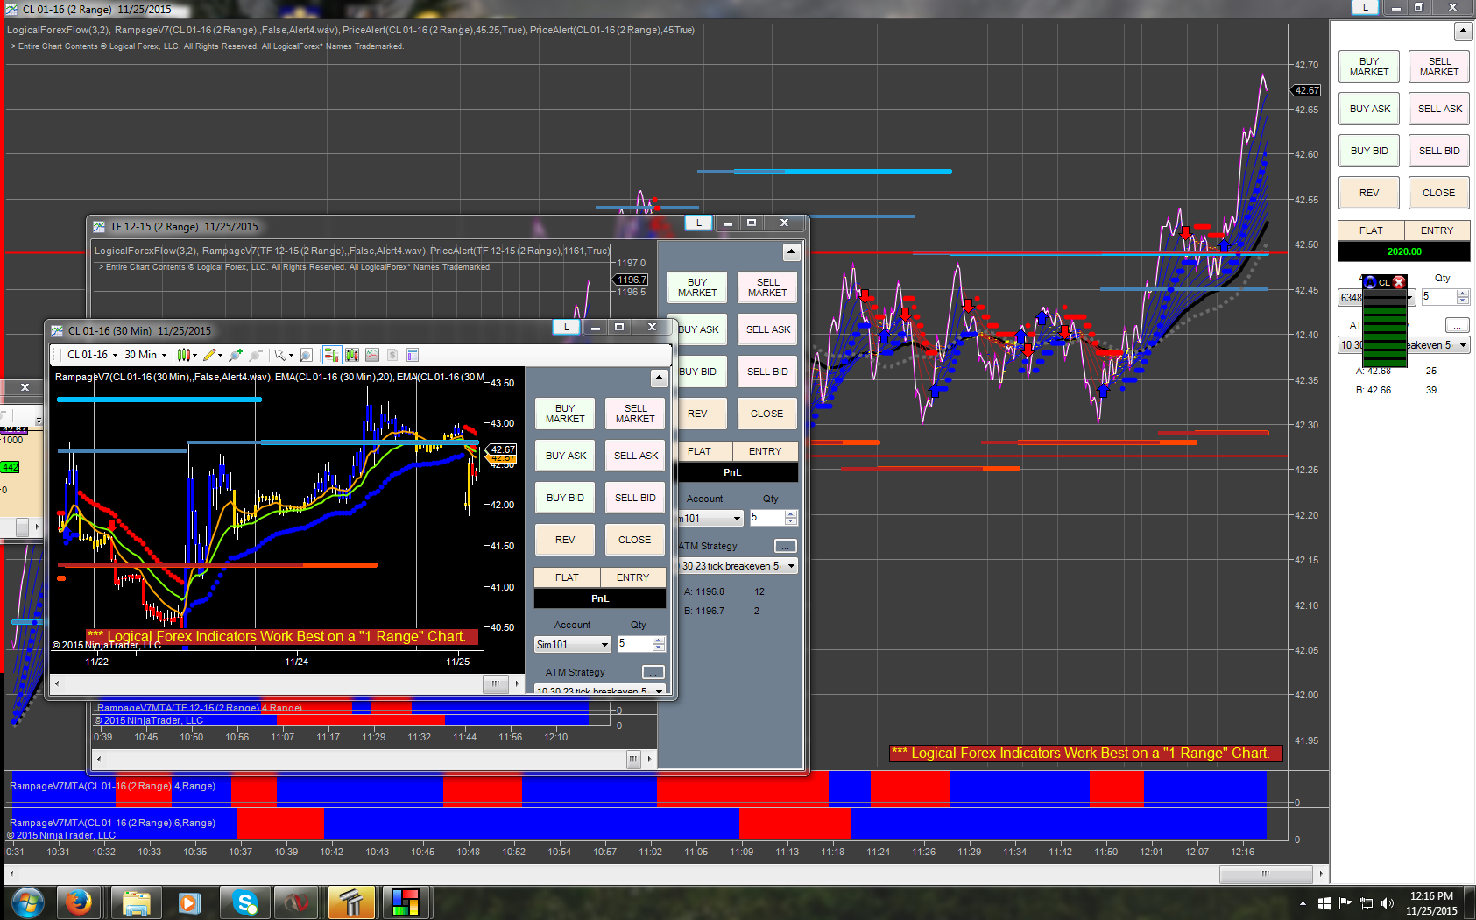
Task: Open chart style candlestick icon in 30 Min chart
Action: tap(185, 355)
